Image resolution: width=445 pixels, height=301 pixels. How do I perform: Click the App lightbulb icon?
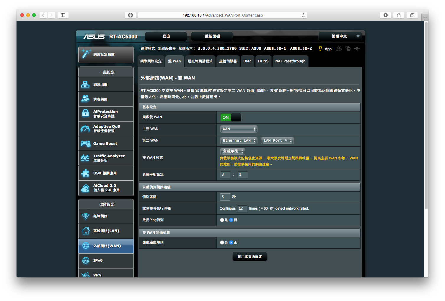point(320,49)
